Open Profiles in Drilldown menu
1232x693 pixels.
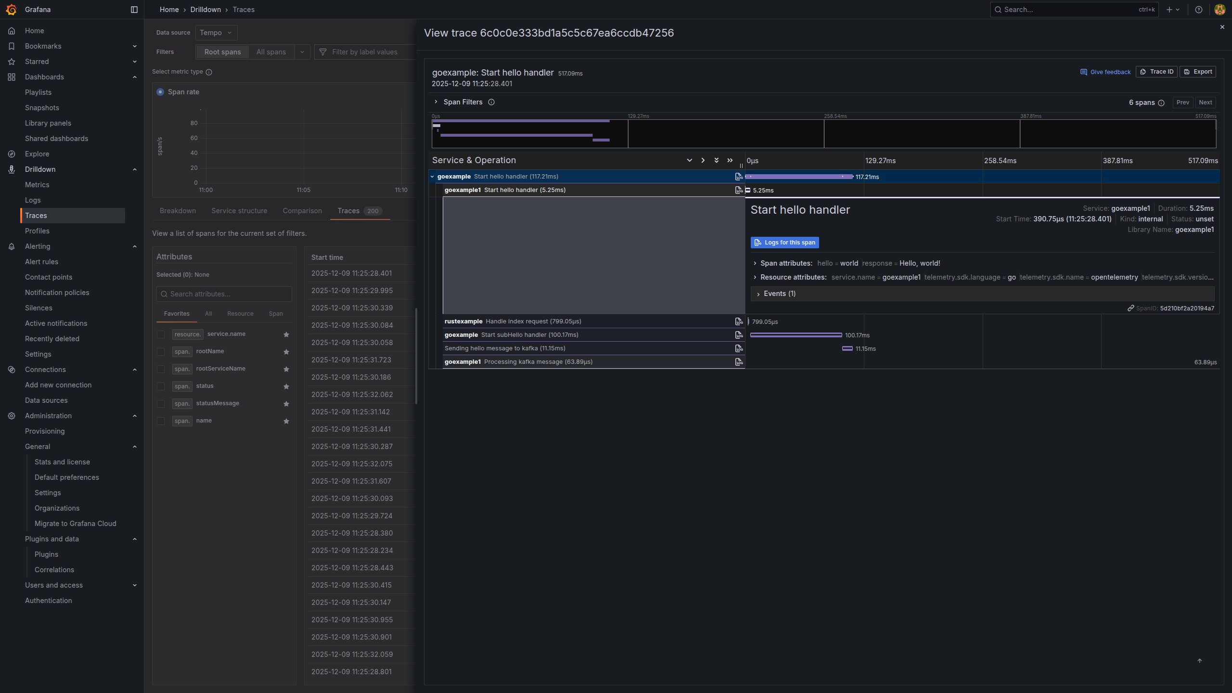37,231
